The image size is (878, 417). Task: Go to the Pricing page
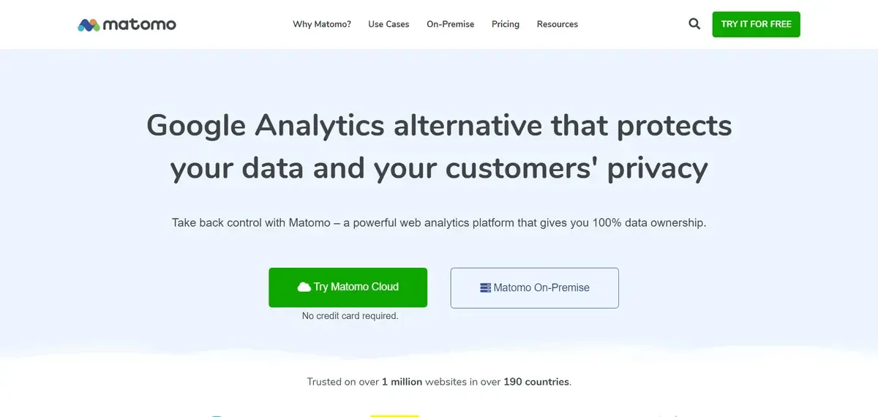[506, 24]
